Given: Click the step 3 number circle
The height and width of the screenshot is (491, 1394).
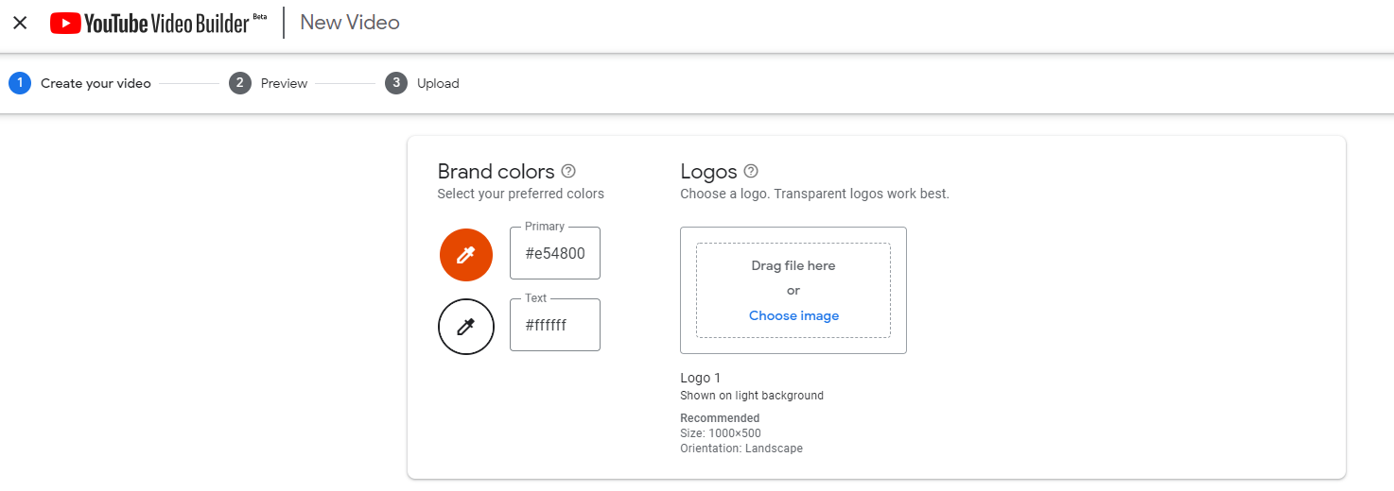Looking at the screenshot, I should pos(396,83).
